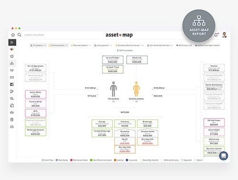Open the chat widget bubble
This screenshot has width=238, height=180.
pos(224,156)
